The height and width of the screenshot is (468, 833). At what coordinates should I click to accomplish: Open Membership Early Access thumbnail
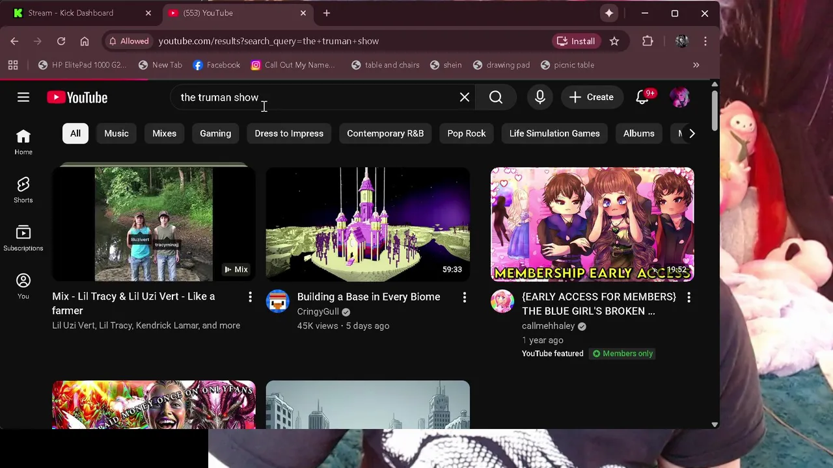592,224
